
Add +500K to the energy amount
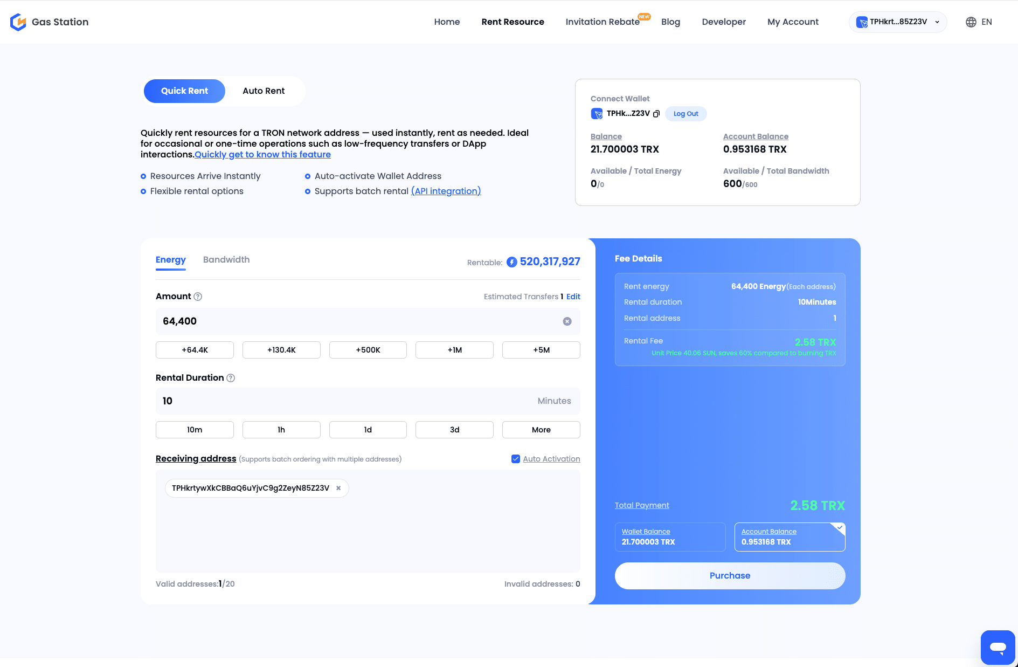coord(368,350)
